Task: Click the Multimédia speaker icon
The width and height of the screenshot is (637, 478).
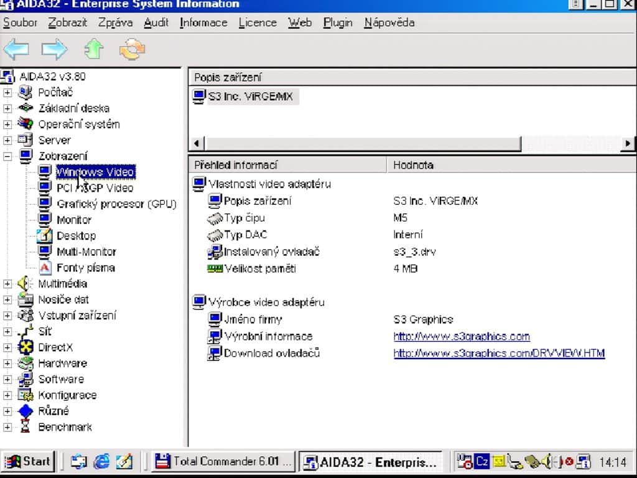Action: coord(25,283)
